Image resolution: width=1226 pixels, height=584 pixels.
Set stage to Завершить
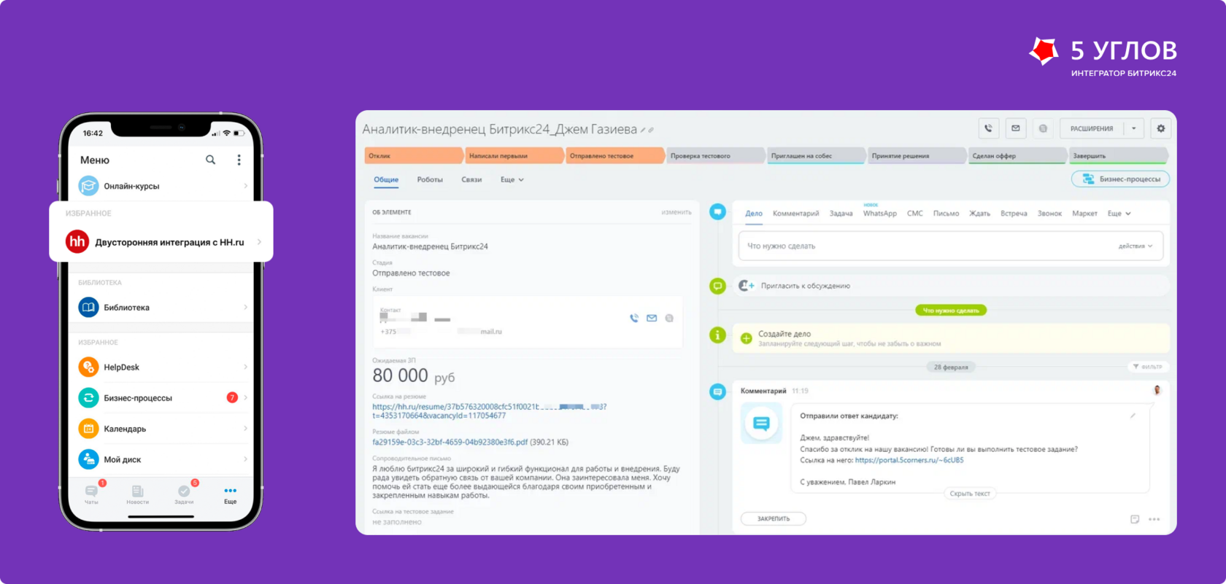[1119, 155]
